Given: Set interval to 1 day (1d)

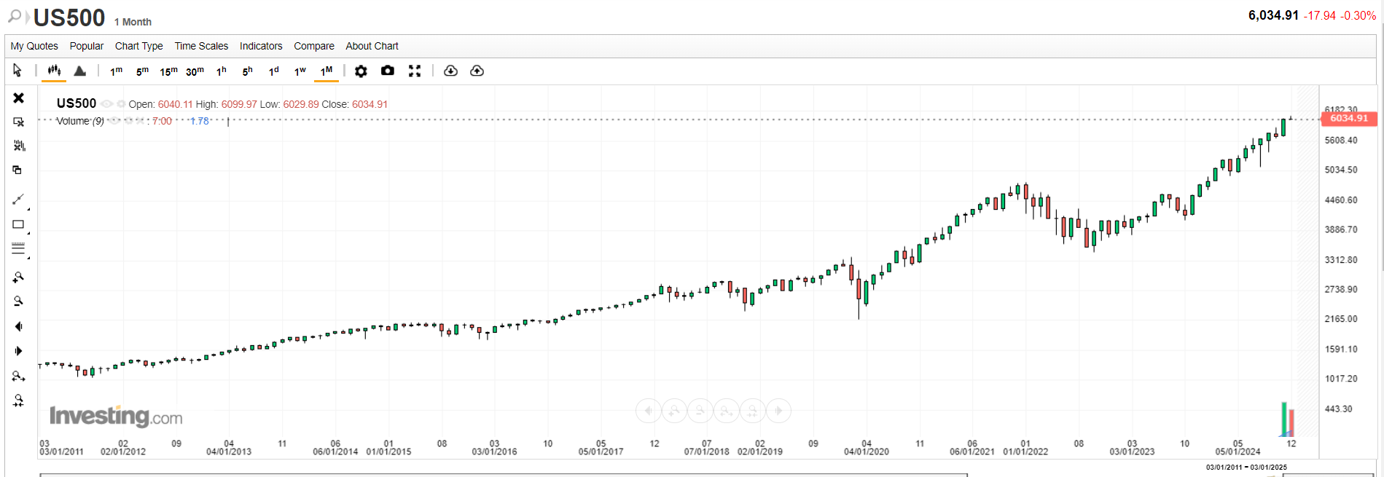Looking at the screenshot, I should (x=274, y=71).
